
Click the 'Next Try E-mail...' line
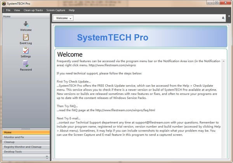(68, 118)
